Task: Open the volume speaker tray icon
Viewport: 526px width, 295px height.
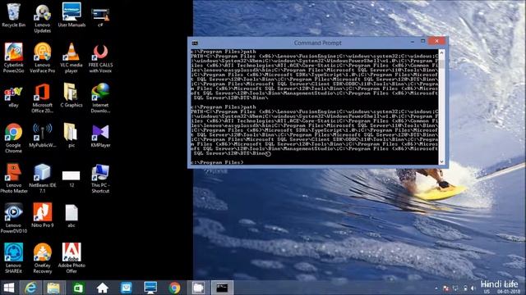Action: (473, 288)
